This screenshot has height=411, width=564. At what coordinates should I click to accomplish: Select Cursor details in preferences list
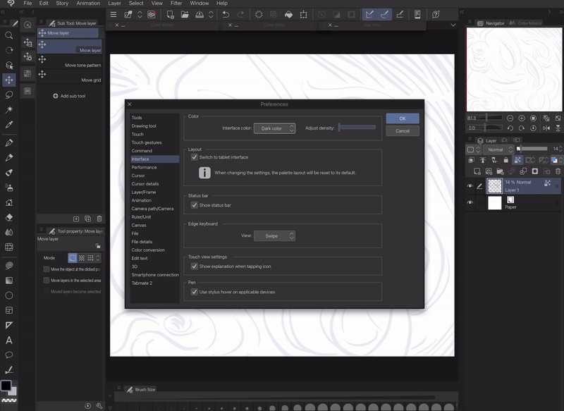pyautogui.click(x=145, y=184)
